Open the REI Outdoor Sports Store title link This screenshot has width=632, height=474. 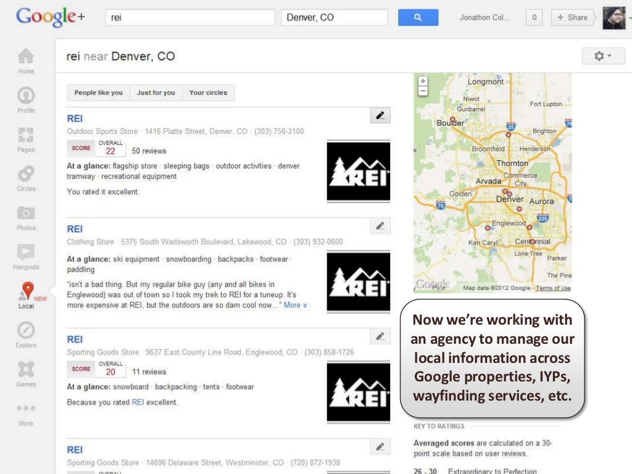(x=75, y=118)
